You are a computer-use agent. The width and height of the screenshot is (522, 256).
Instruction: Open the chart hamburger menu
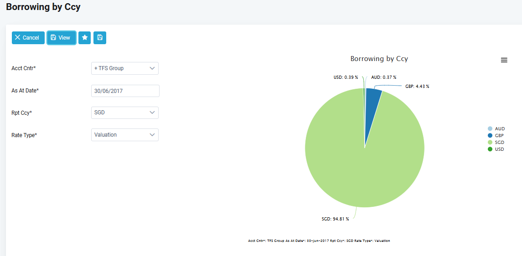[x=504, y=60]
